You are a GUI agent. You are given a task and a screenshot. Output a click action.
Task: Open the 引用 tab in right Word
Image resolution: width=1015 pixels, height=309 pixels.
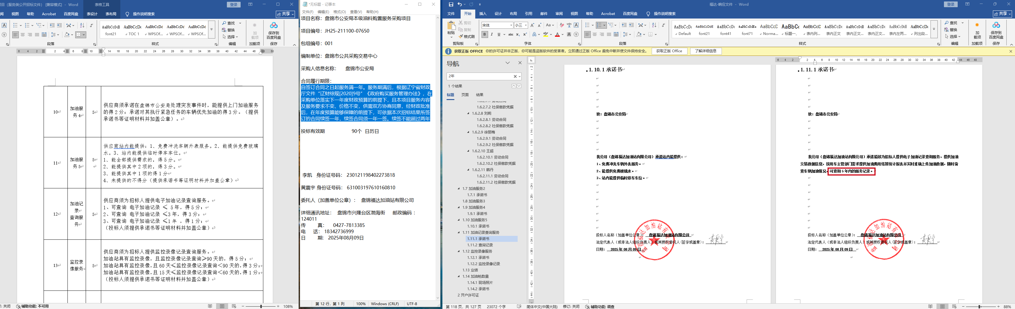pyautogui.click(x=528, y=14)
